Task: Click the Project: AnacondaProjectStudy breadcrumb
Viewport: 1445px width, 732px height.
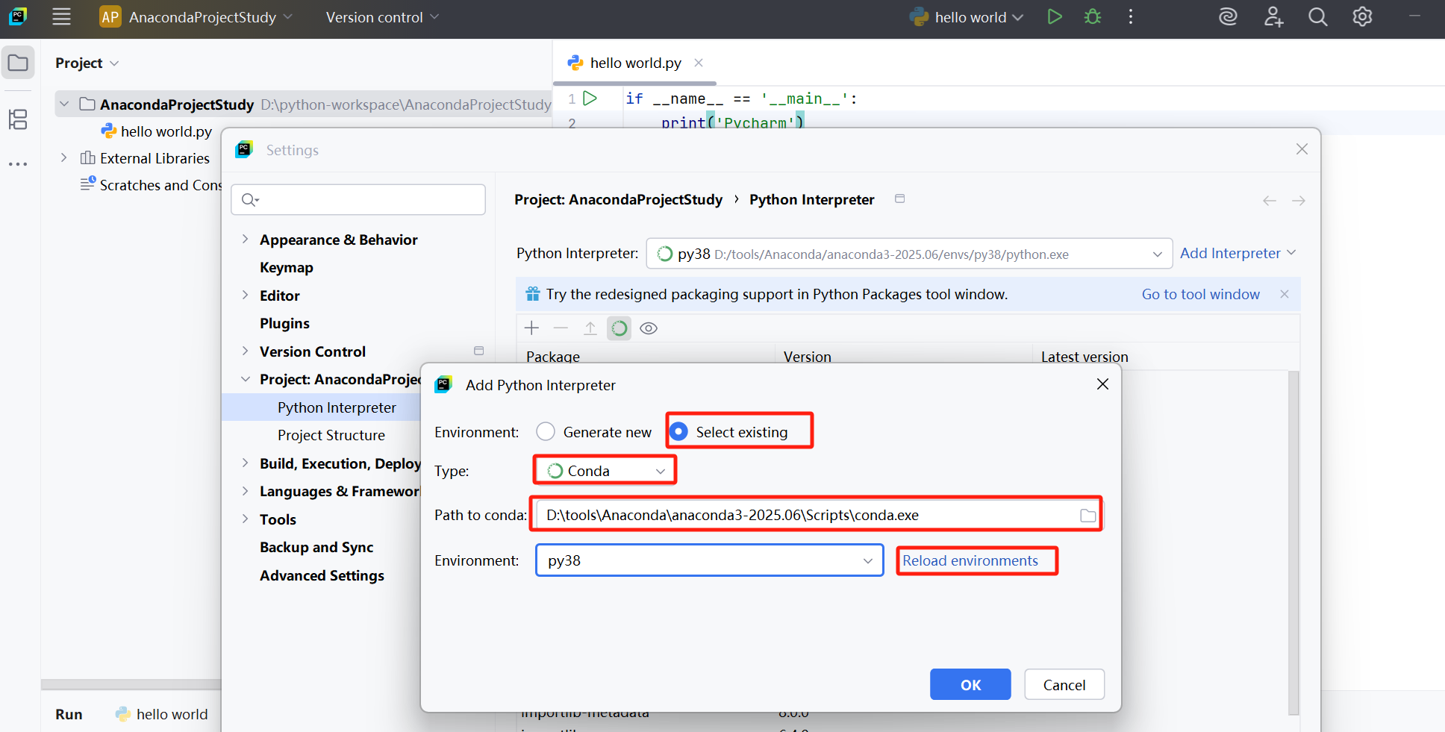Action: (x=618, y=199)
